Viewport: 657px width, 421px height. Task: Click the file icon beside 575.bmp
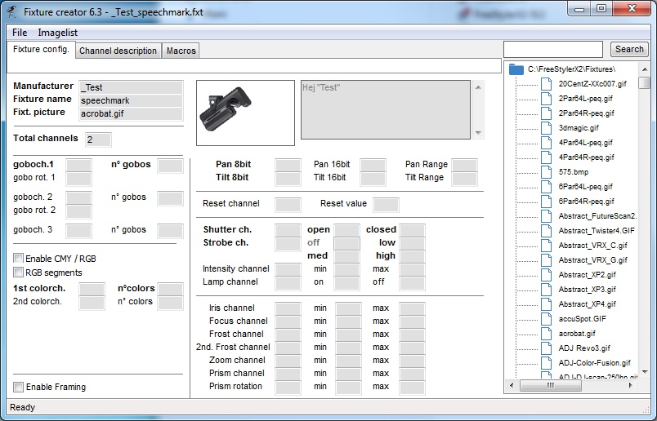click(x=547, y=172)
